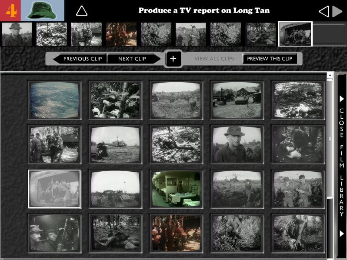The width and height of the screenshot is (347, 260).
Task: Go back with the outlined left arrow
Action: [324, 11]
